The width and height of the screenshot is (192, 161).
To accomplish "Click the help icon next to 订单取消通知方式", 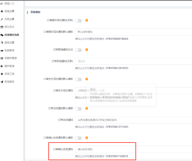I will pyautogui.click(x=87, y=50).
